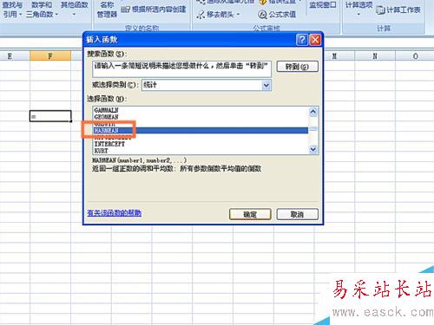Open the Watch Window (监视窗口)
434x325 pixels.
[x=323, y=5]
